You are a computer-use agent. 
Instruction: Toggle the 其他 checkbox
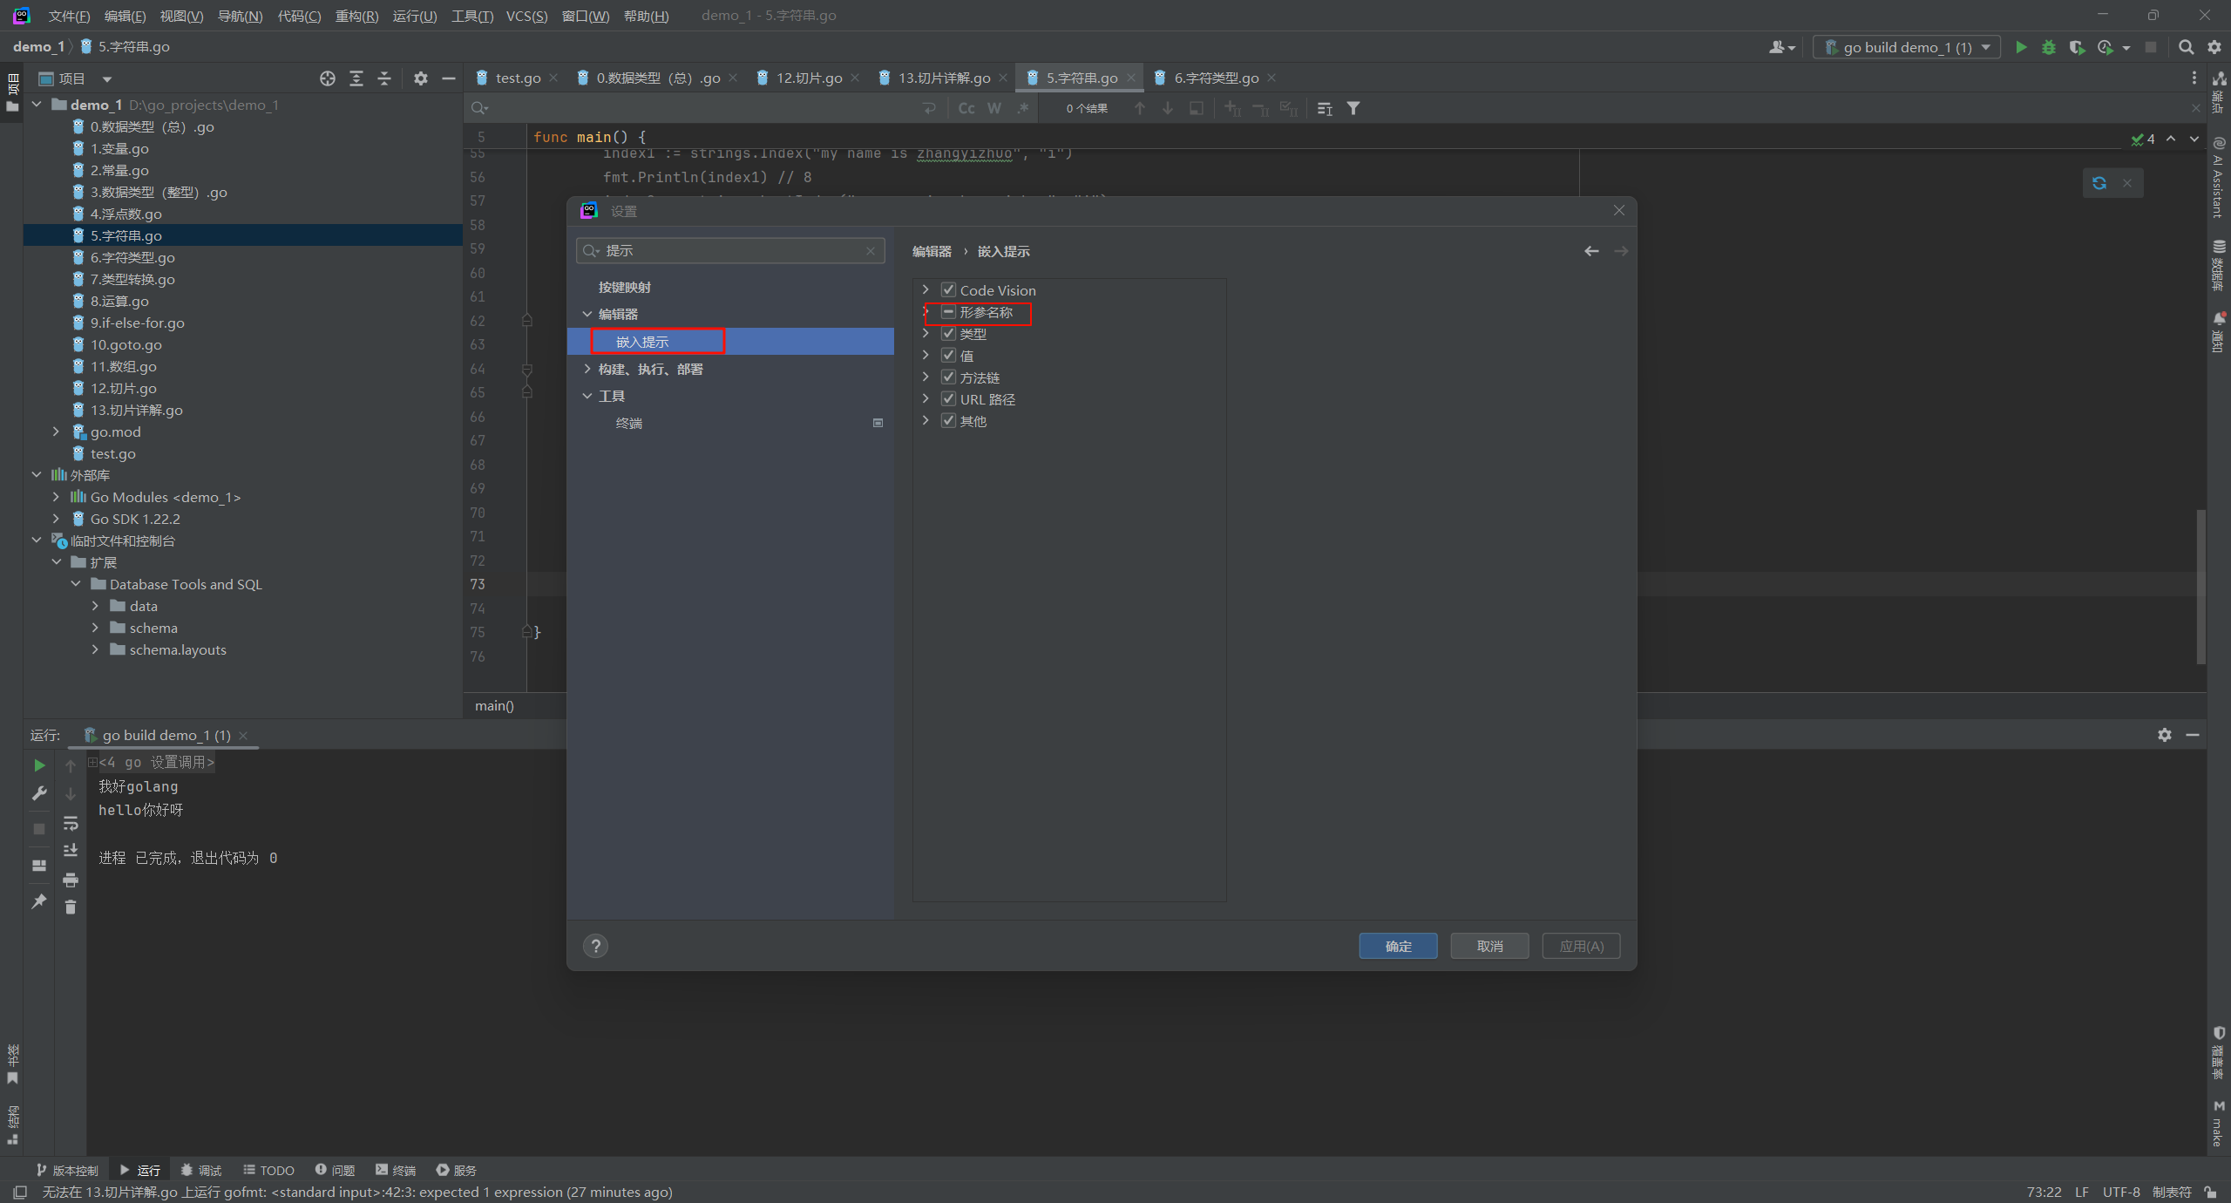click(949, 421)
